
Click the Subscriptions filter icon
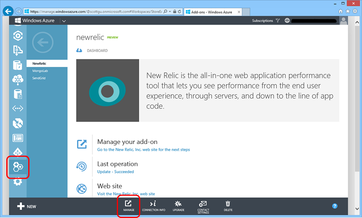point(278,21)
